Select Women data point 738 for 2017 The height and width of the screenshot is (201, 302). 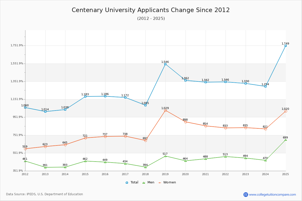pos(125,136)
